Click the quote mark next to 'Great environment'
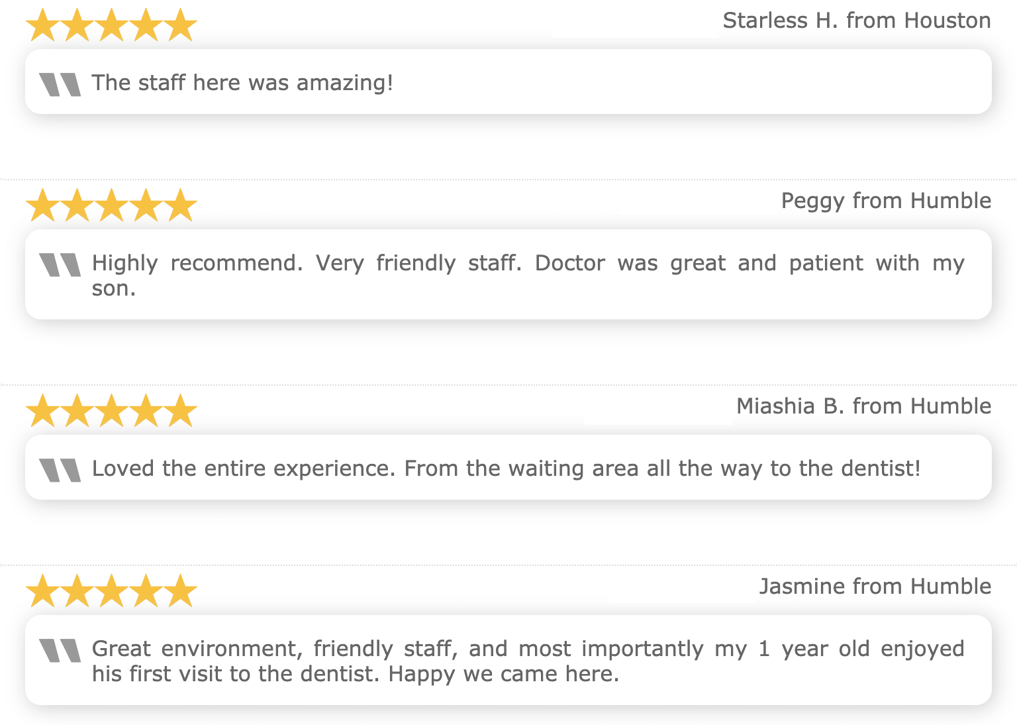The width and height of the screenshot is (1017, 725). click(x=60, y=650)
